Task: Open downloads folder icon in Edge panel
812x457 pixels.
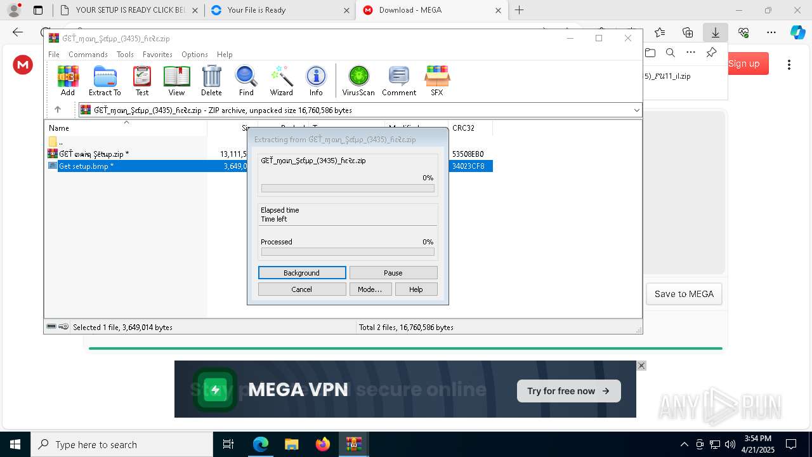Action: [650, 53]
